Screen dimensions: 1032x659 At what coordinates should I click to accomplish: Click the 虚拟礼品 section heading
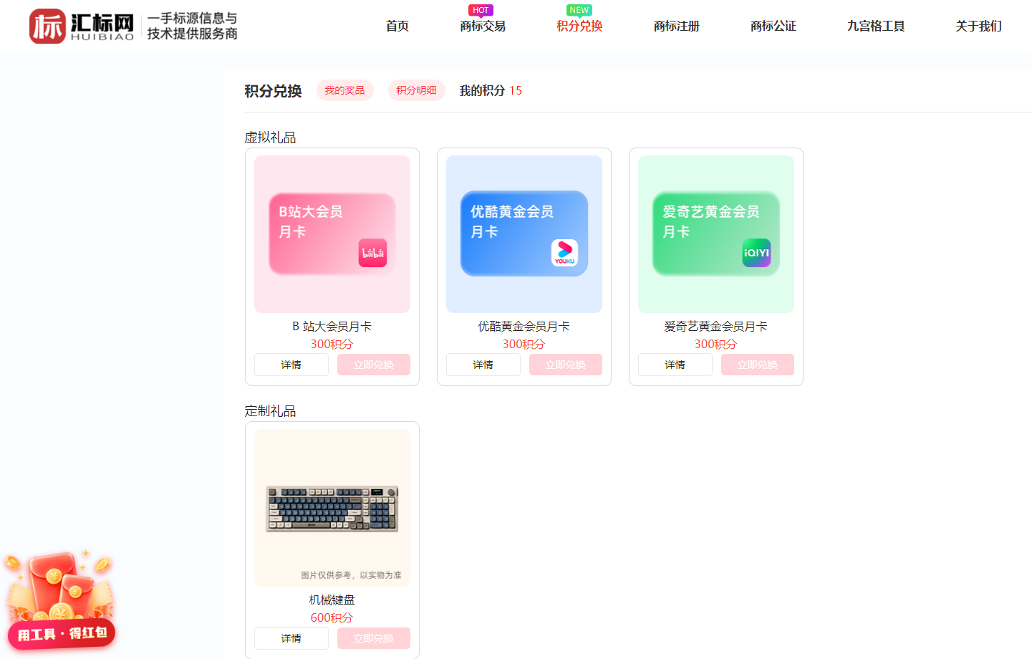[270, 138]
